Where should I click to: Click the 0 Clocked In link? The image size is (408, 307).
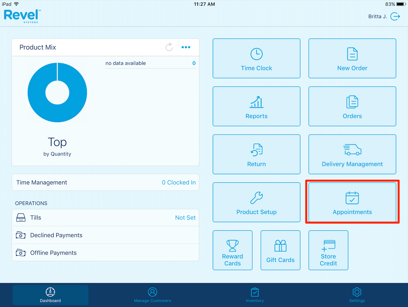179,182
